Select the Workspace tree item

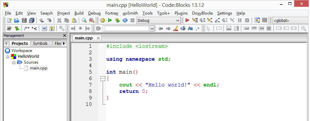pyautogui.click(x=22, y=51)
